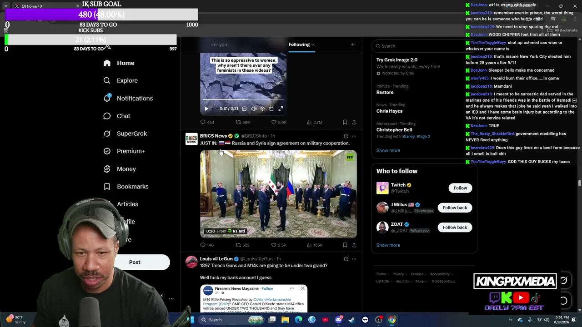
Task: Enable picture-in-picture on the video
Action: coord(271,109)
